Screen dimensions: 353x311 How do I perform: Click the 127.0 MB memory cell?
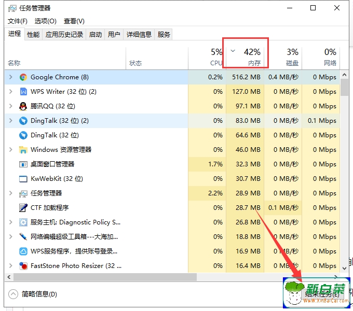click(246, 92)
